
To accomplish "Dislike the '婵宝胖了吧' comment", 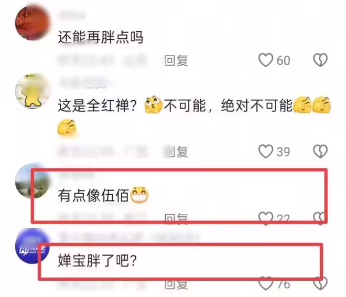I will [x=320, y=284].
